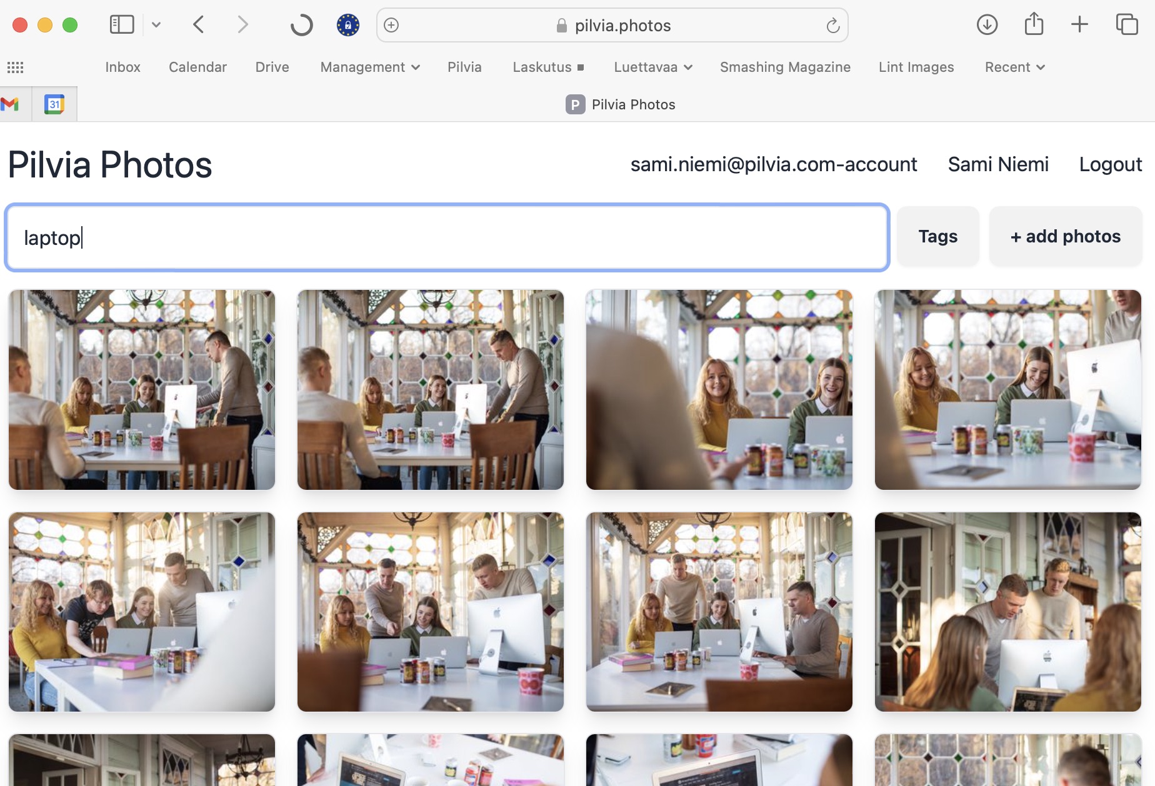Expand the Luettavaa bookmarks folder

pyautogui.click(x=652, y=67)
